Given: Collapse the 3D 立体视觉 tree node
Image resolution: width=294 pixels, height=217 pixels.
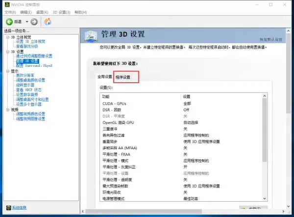Looking at the screenshot, I should (7, 37).
